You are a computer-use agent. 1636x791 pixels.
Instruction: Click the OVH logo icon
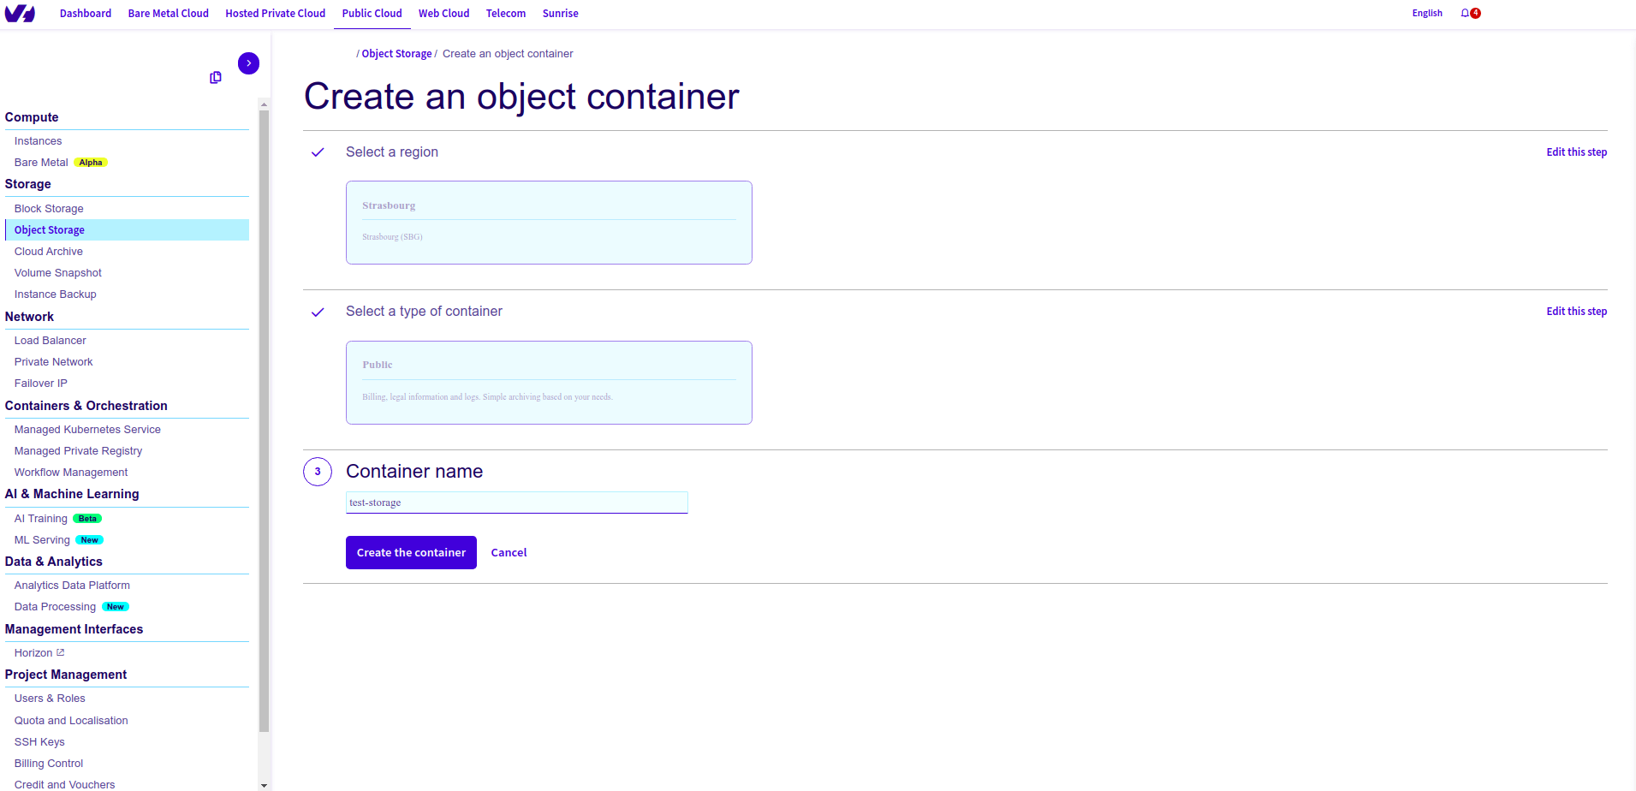(20, 13)
